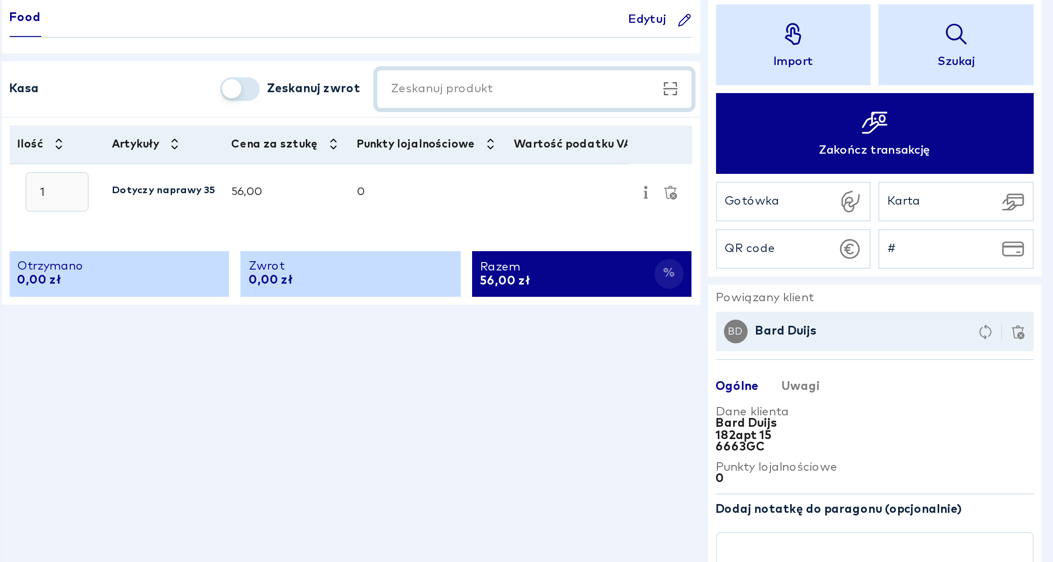Click the BD customer avatar
1053x562 pixels.
pyautogui.click(x=735, y=331)
